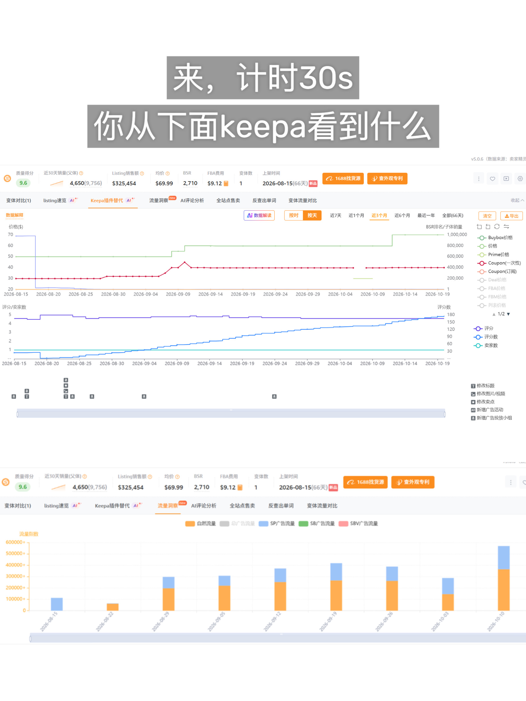This screenshot has width=526, height=701.
Task: Toggle the 评分数 rating count series
Action: click(x=485, y=337)
